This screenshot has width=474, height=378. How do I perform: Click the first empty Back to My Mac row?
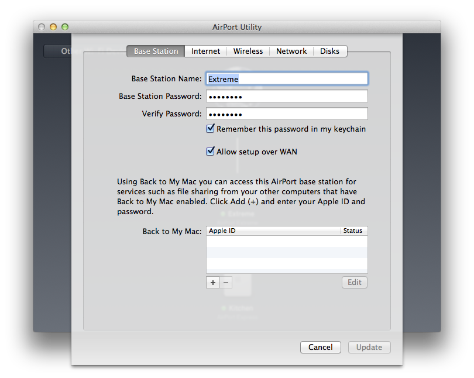click(x=287, y=241)
